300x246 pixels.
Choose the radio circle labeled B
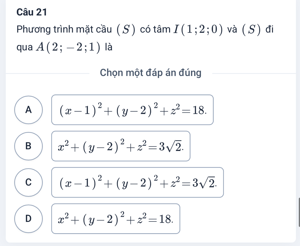(x=28, y=146)
